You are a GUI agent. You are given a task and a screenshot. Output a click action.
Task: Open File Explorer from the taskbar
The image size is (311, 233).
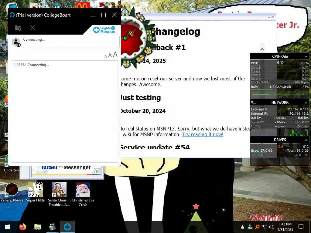click(x=37, y=227)
